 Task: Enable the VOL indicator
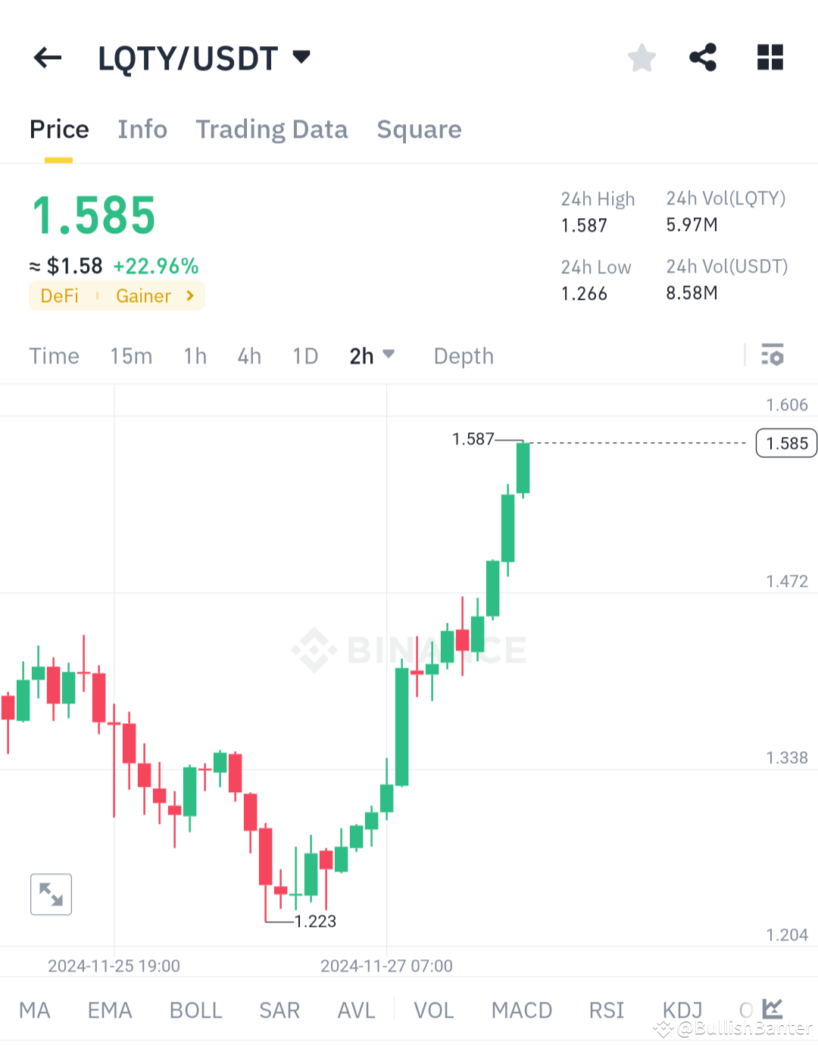pyautogui.click(x=433, y=1010)
